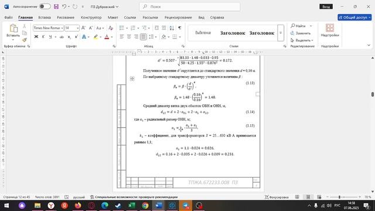The width and height of the screenshot is (375, 211).
Task: Click the Word count 'Число слов' status
Action: [47, 197]
